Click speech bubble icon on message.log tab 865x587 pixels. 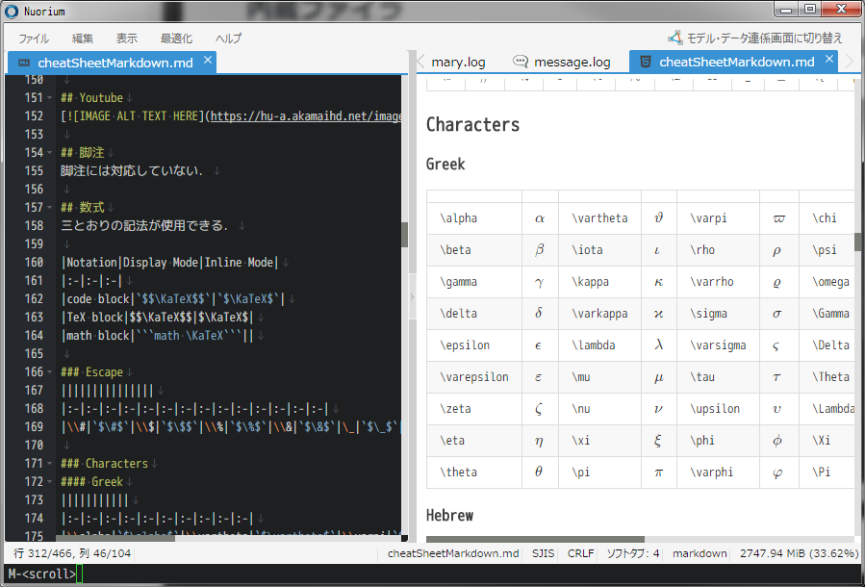521,62
